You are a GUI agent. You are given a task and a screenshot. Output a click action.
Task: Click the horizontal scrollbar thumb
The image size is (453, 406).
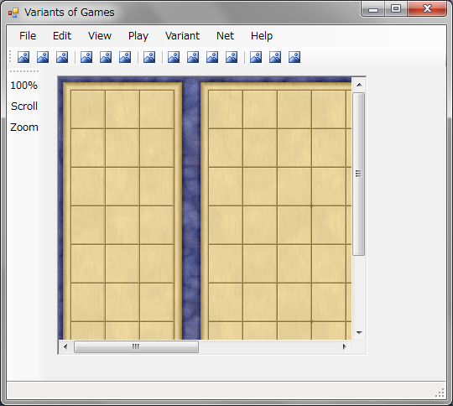[136, 346]
